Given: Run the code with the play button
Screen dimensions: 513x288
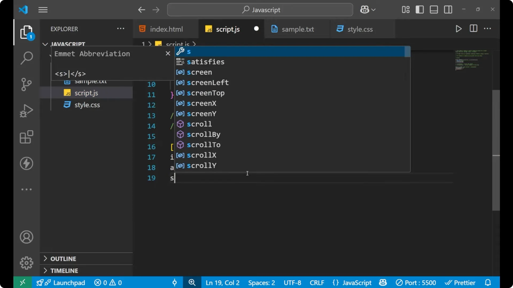Looking at the screenshot, I should point(458,29).
